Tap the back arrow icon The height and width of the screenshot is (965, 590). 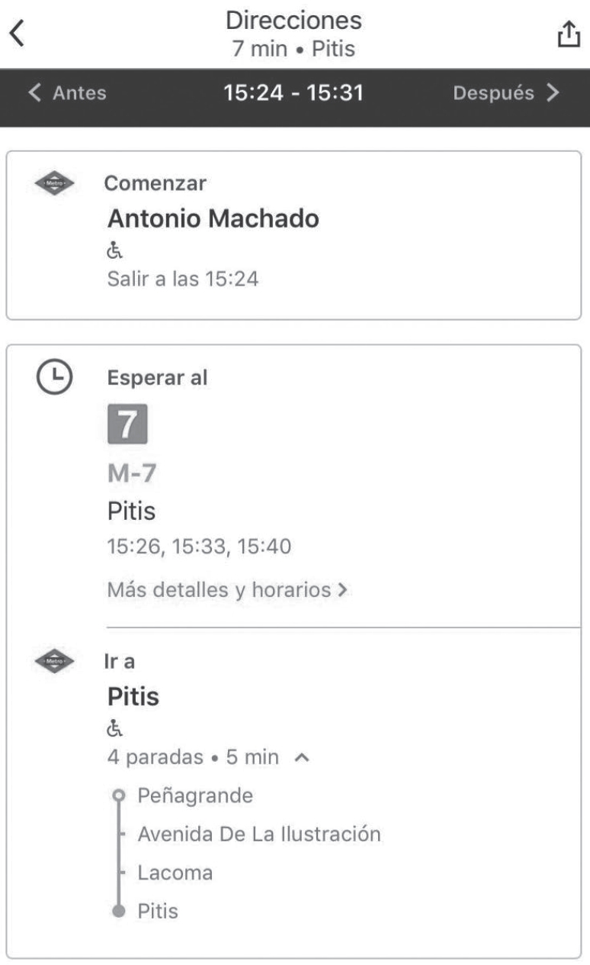18,34
